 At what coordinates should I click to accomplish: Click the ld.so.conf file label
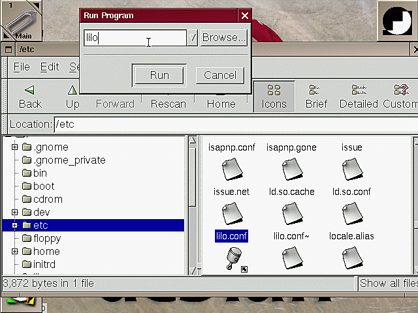click(351, 192)
